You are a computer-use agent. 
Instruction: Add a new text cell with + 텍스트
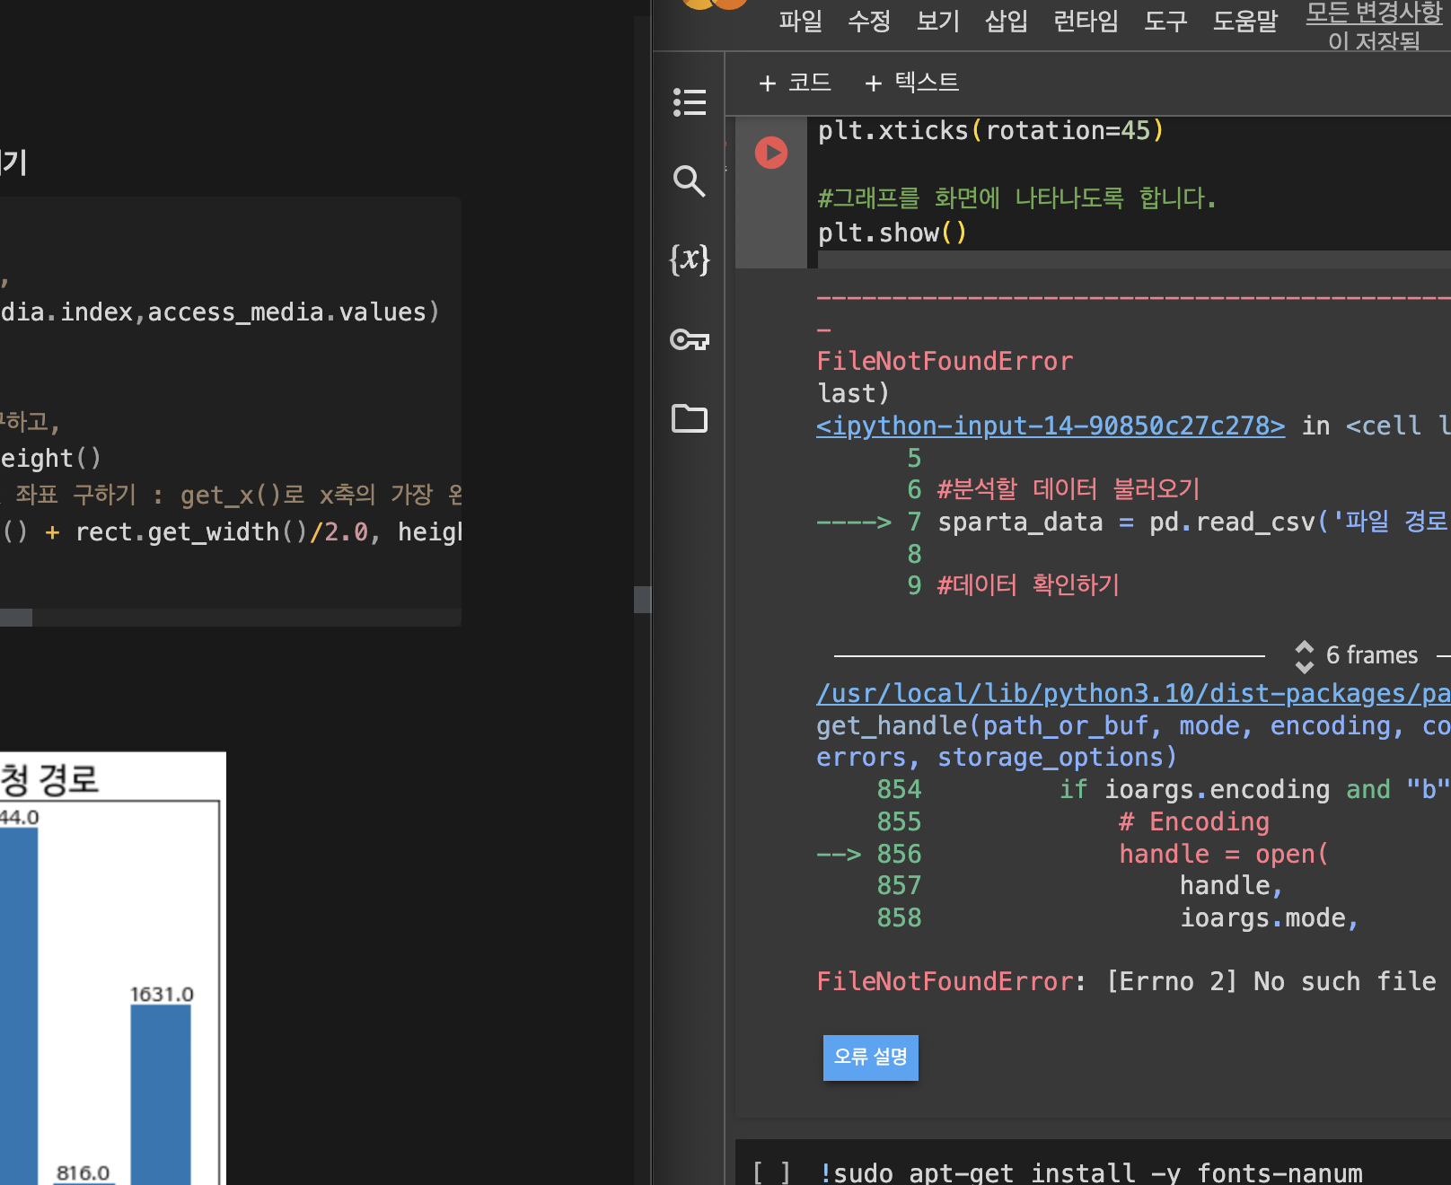pos(911,83)
